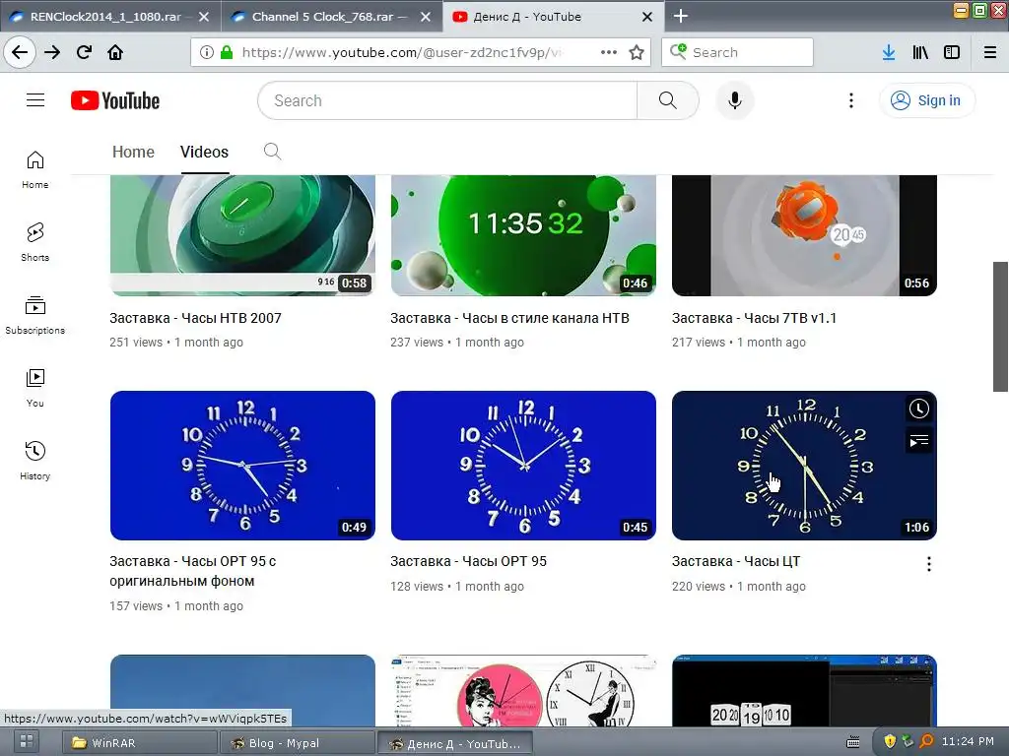
Task: Open the 7ТВ orange clock thumbnail
Action: point(804,235)
